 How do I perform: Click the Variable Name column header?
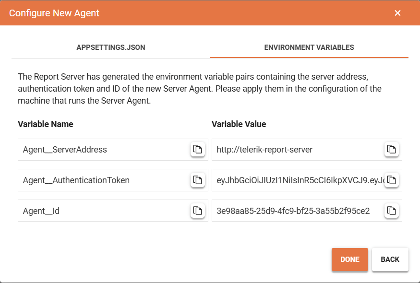tap(45, 124)
